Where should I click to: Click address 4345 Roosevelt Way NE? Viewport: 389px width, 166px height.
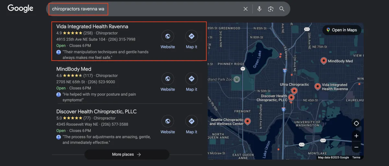pyautogui.click(x=77, y=124)
